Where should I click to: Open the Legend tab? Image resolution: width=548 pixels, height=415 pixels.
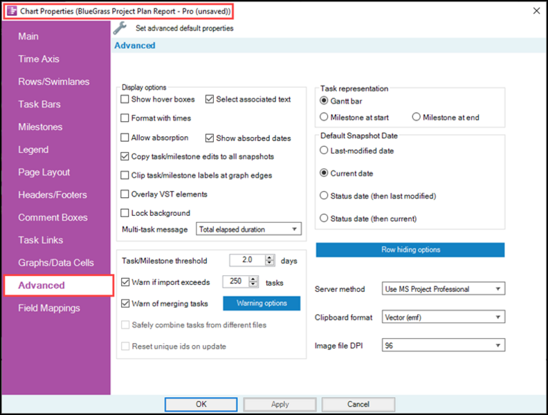33,150
